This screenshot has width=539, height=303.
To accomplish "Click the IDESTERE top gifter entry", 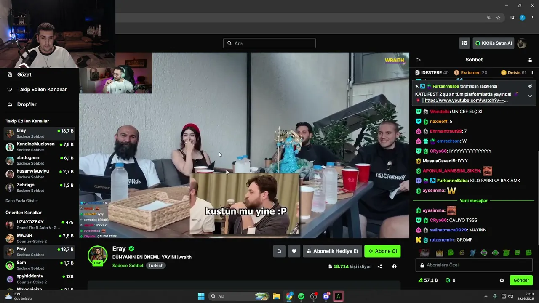I will click(432, 73).
